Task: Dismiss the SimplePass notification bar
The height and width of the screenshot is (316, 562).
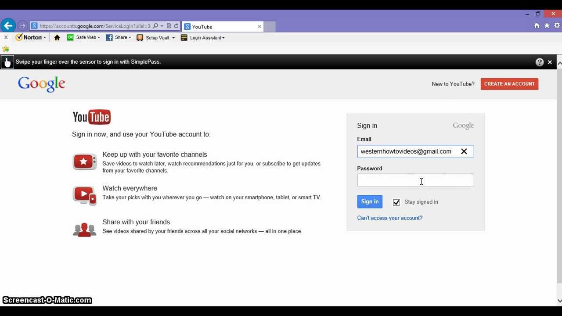Action: click(550, 62)
